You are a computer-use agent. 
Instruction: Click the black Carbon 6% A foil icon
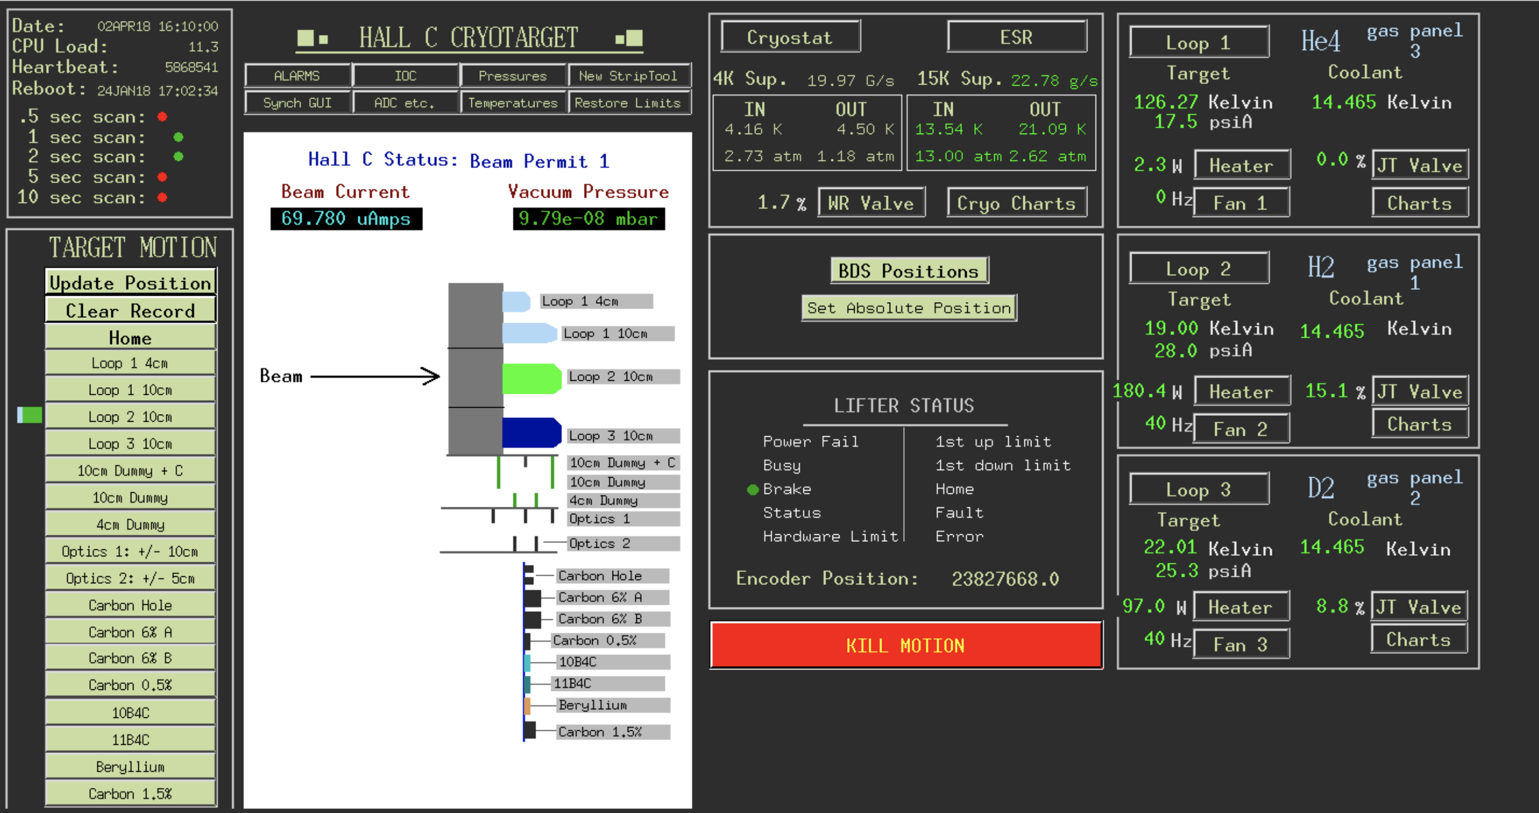pyautogui.click(x=531, y=598)
